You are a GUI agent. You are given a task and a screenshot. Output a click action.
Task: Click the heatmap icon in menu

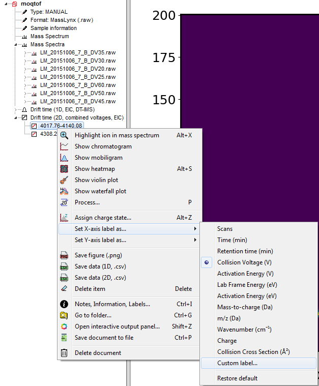64,169
